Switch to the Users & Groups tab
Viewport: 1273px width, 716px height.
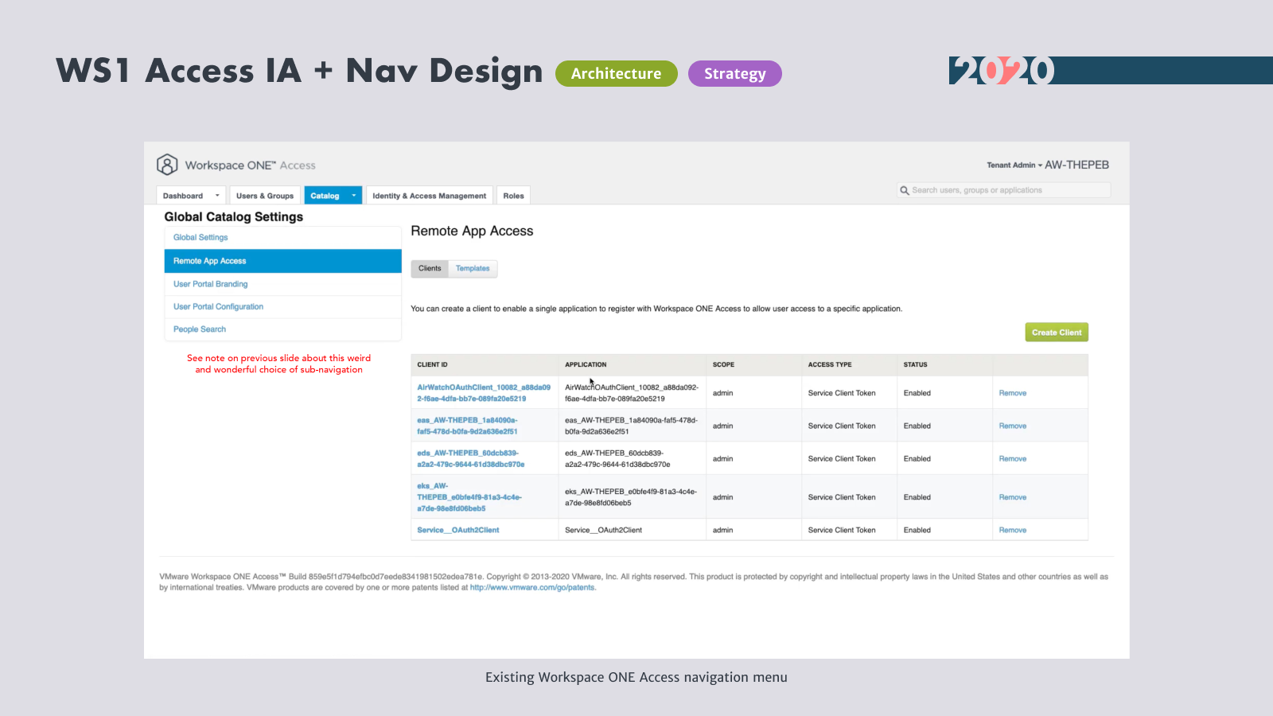click(x=265, y=196)
